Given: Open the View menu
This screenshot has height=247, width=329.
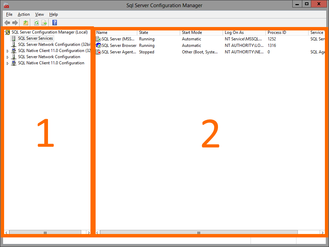Looking at the screenshot, I should pyautogui.click(x=39, y=14).
